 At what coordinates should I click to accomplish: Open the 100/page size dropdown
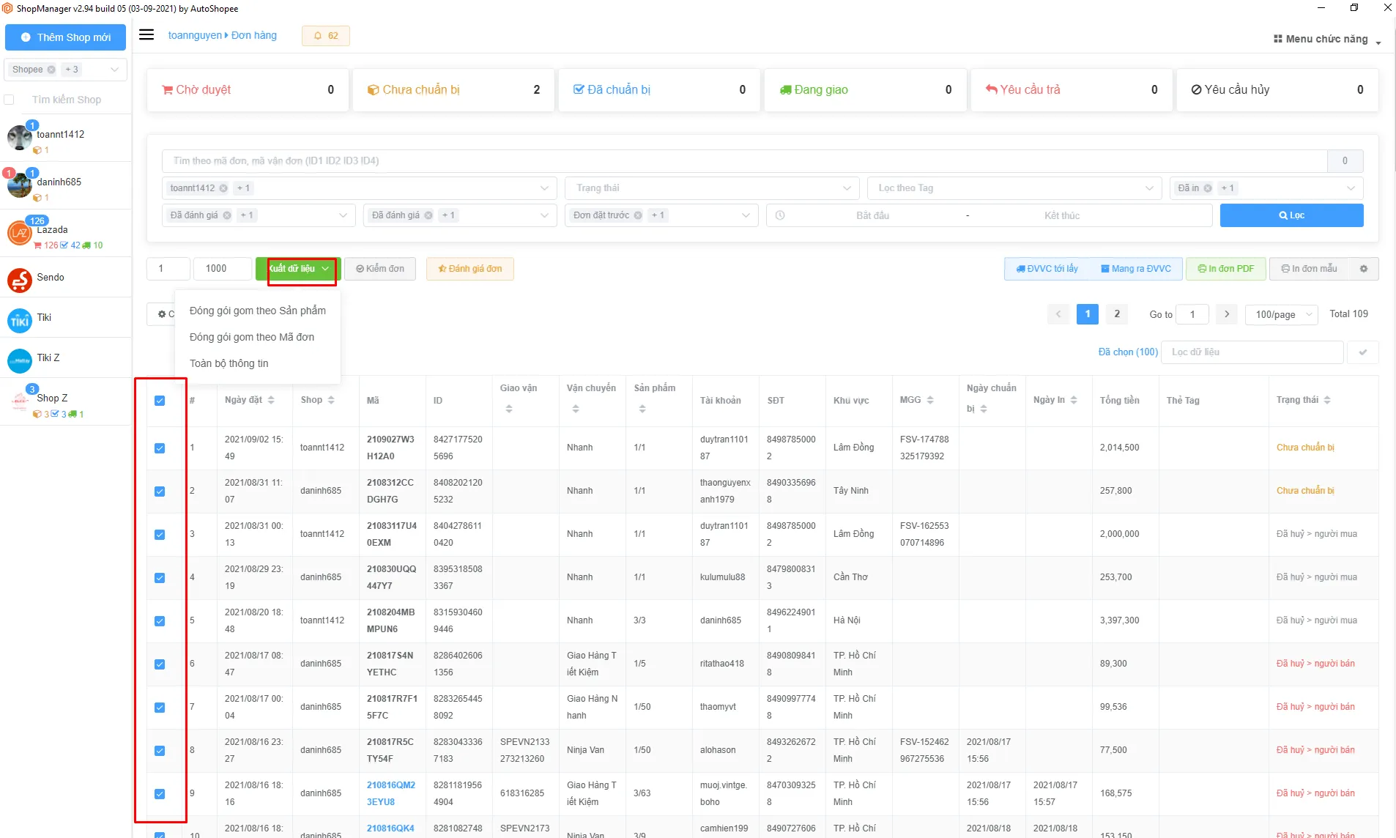pos(1282,314)
